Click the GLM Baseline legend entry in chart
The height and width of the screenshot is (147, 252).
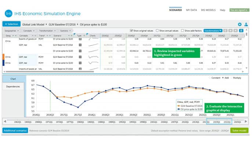(x=190, y=106)
